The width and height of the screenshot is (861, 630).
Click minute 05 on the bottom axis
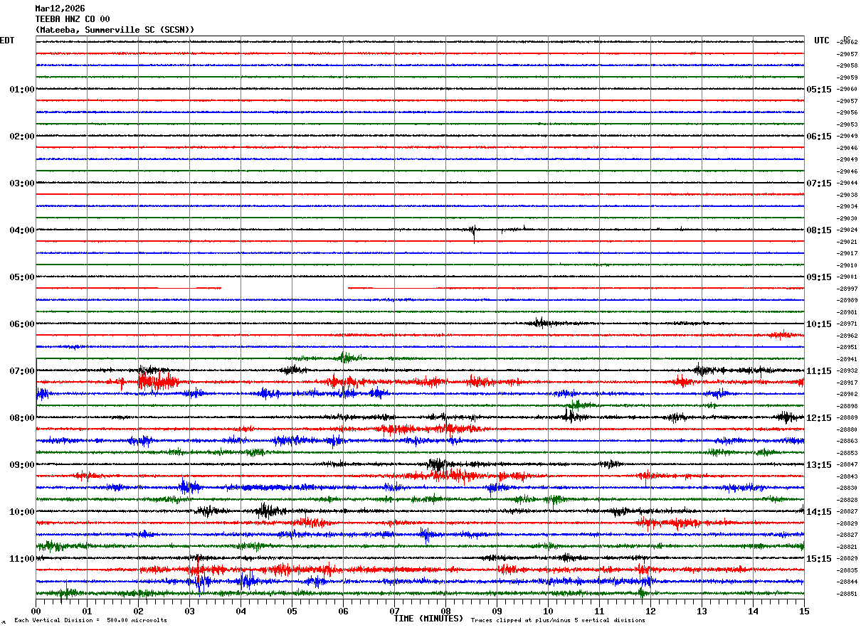pos(292,611)
